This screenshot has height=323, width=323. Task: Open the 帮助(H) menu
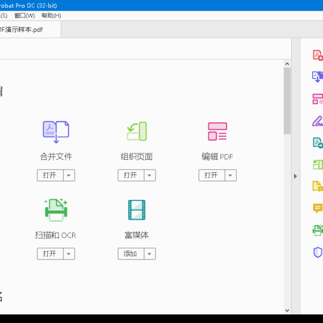51,16
